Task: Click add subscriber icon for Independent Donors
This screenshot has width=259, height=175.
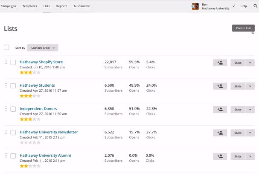Action: [x=220, y=109]
